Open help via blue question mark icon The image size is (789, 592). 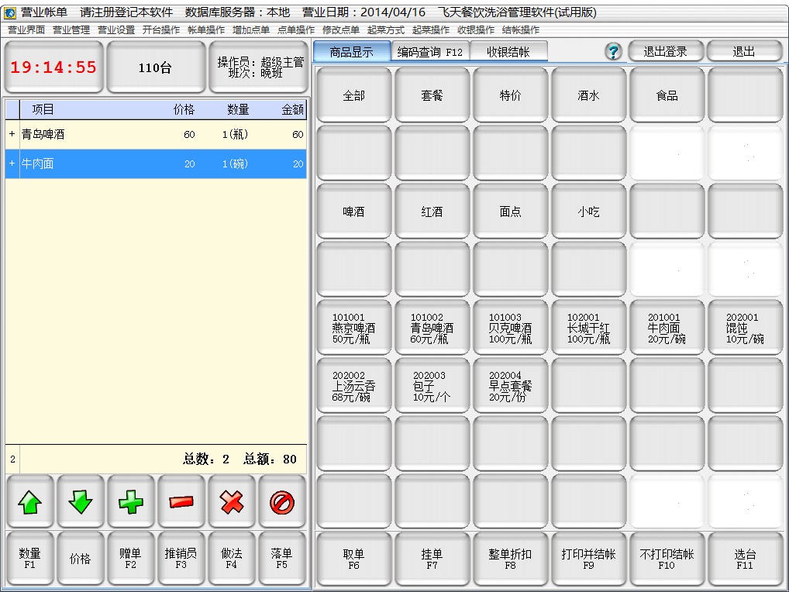click(x=613, y=52)
